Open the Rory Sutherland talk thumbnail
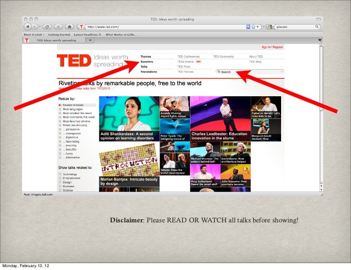The height and width of the screenshot is (270, 351). pyautogui.click(x=205, y=176)
